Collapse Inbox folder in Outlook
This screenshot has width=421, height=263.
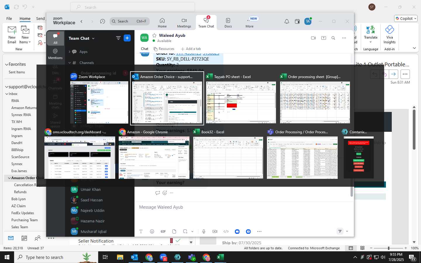coord(7,94)
